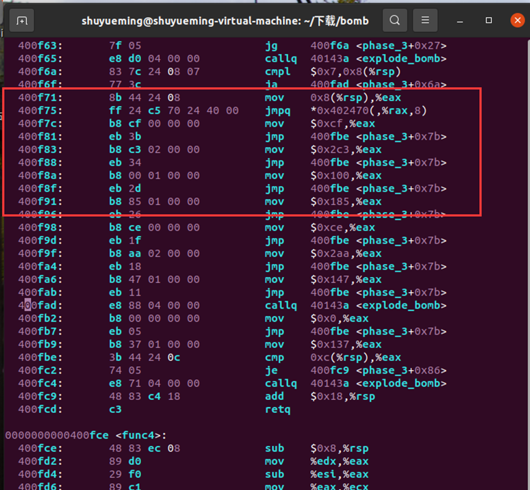Click the retq instruction at 400fcd

click(x=277, y=409)
